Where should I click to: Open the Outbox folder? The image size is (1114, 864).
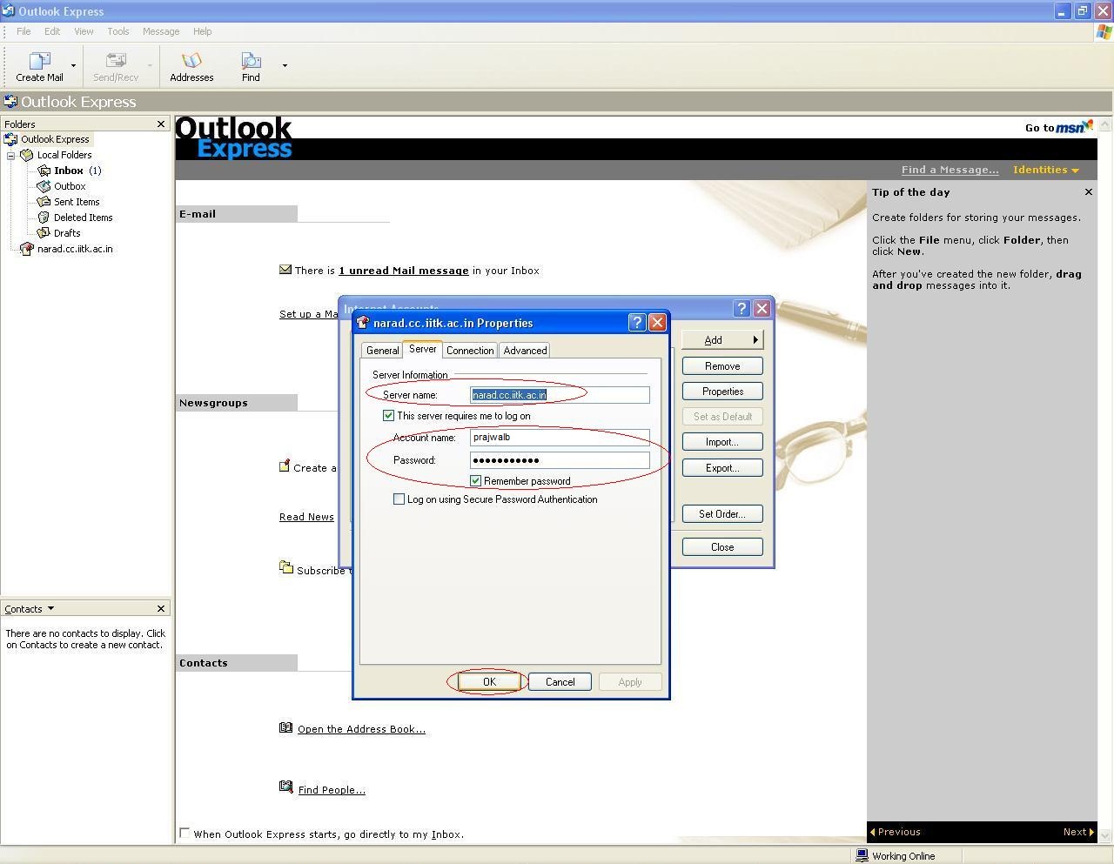[69, 186]
